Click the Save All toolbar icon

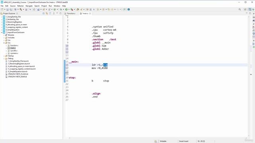pyautogui.click(x=11, y=10)
